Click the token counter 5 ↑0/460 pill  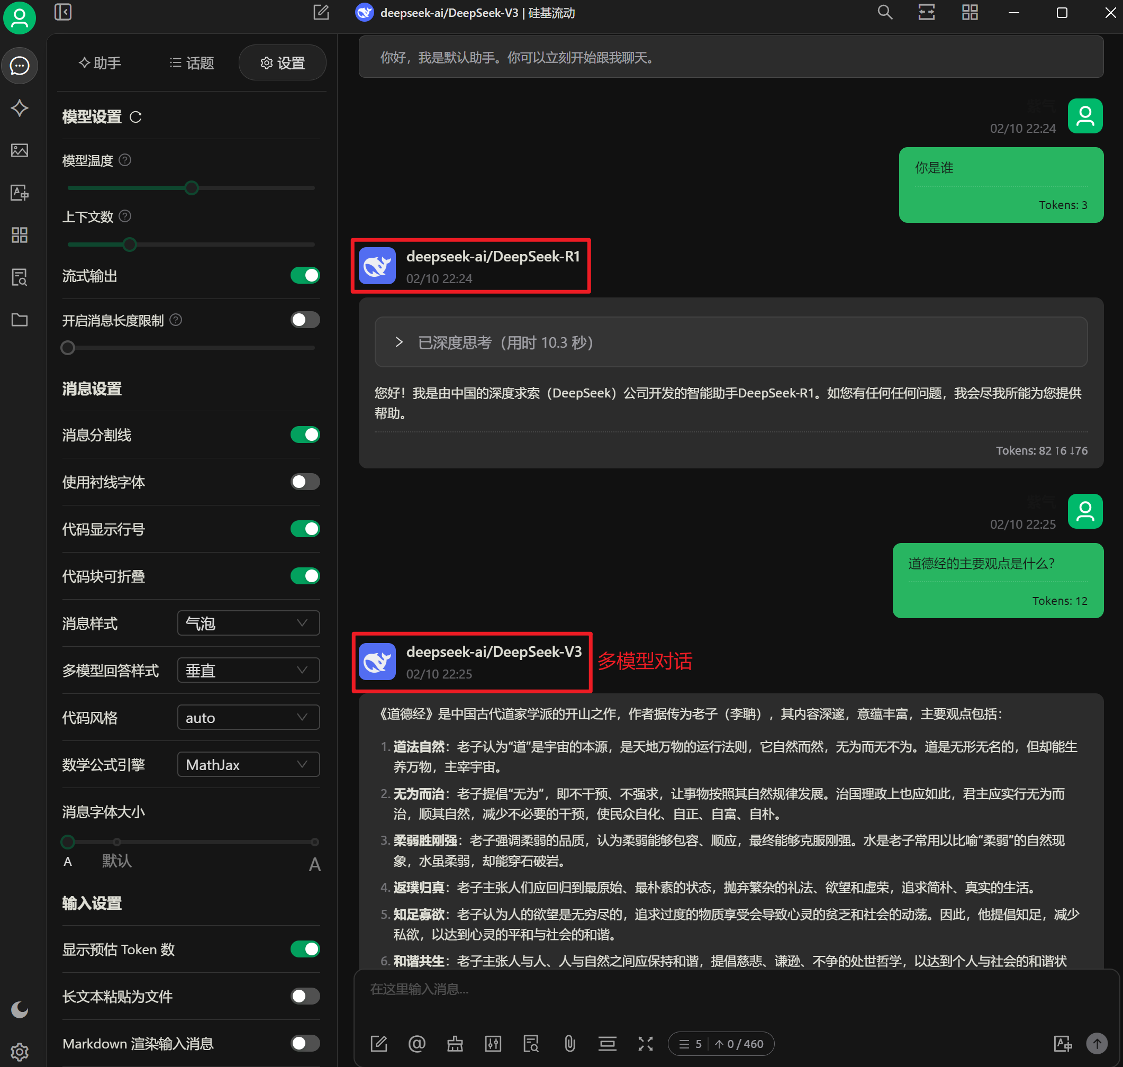721,1044
